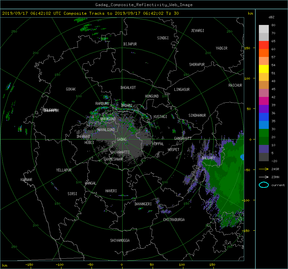Click the LAXMESHWAR city label
Viewport: 288px width, 269px height.
113,159
